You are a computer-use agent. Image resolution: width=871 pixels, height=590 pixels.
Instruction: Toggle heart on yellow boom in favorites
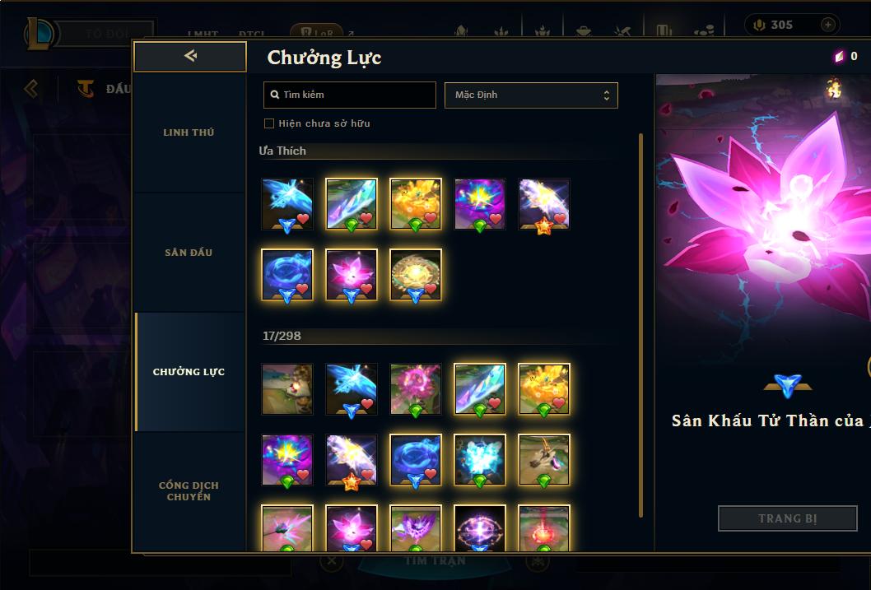[x=431, y=218]
